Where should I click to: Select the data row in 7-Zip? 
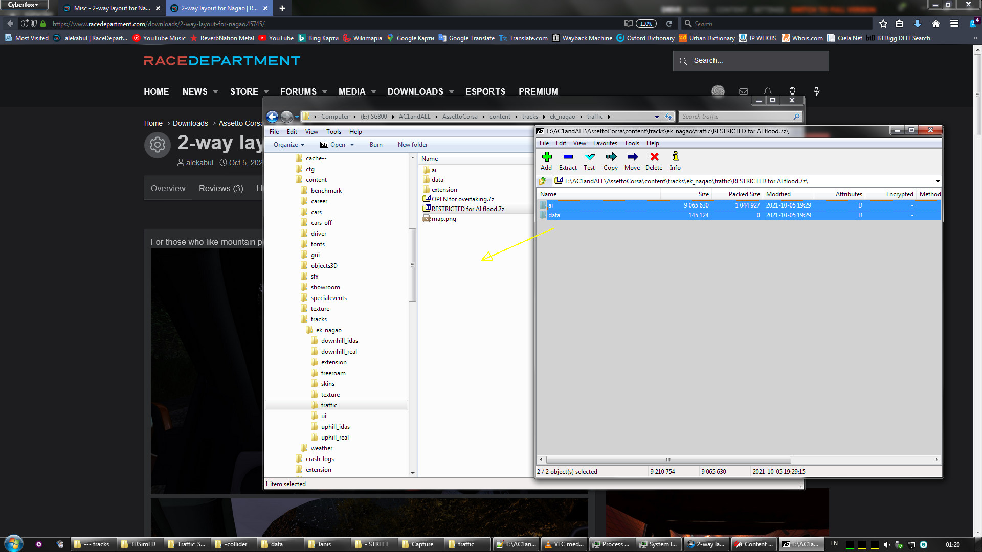739,215
